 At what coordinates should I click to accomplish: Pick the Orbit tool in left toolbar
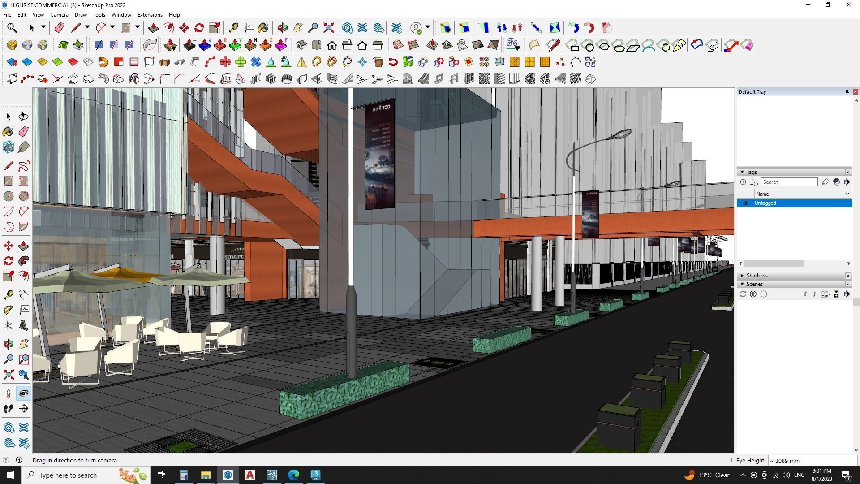click(x=9, y=344)
